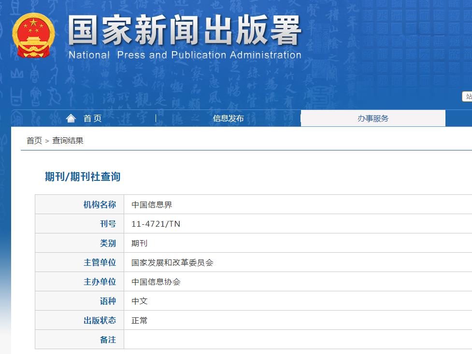Select the 办事服务 tab
The image size is (472, 354).
tap(373, 118)
